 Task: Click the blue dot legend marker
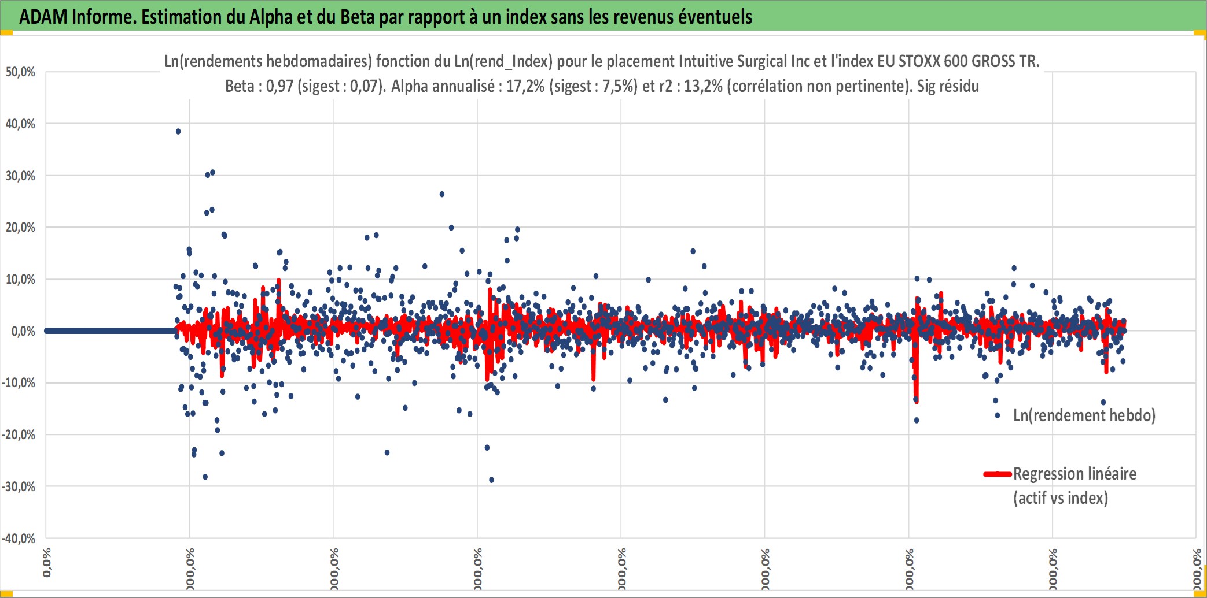(998, 415)
